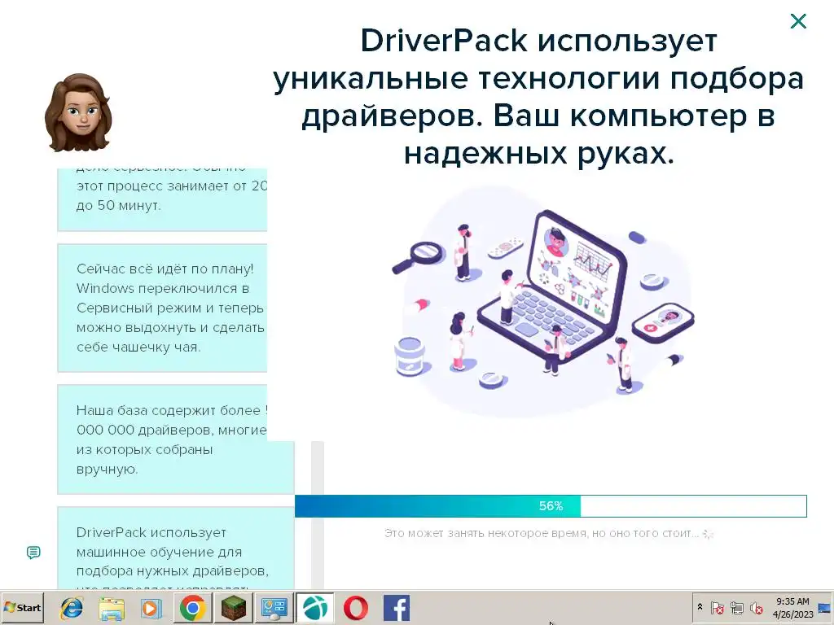834x625 pixels.
Task: Select message 'этот процесс занимает от 20'
Action: tap(162, 199)
